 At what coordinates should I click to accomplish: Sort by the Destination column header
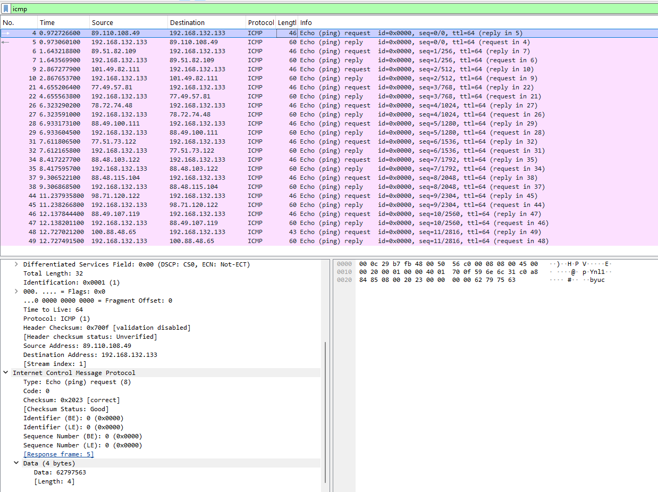[x=207, y=22]
